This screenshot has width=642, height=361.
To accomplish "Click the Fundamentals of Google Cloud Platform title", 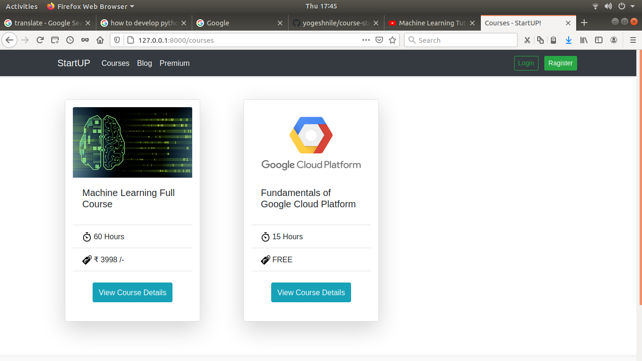I will (x=308, y=198).
